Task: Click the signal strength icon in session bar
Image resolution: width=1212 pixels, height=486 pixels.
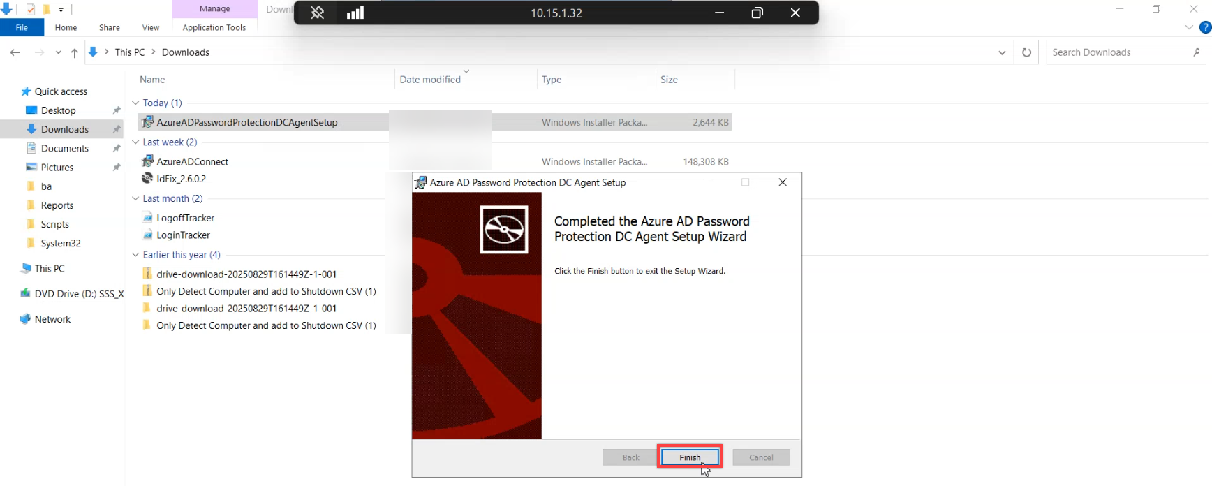Action: [355, 13]
